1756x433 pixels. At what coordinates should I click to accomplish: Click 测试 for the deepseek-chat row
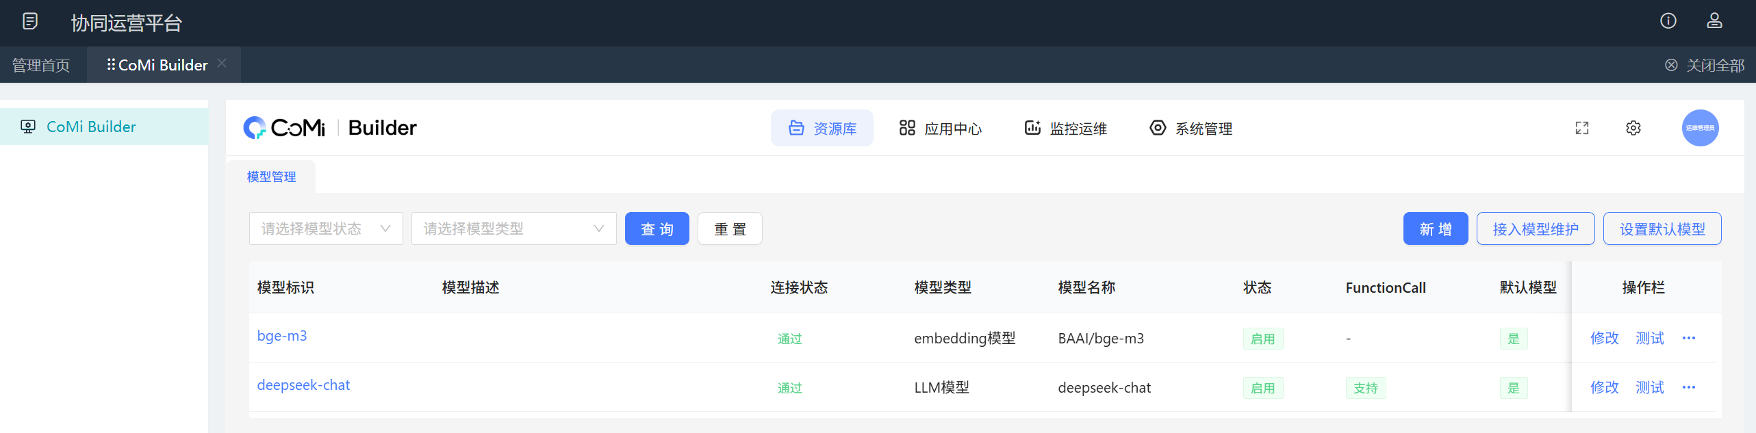[x=1650, y=387]
